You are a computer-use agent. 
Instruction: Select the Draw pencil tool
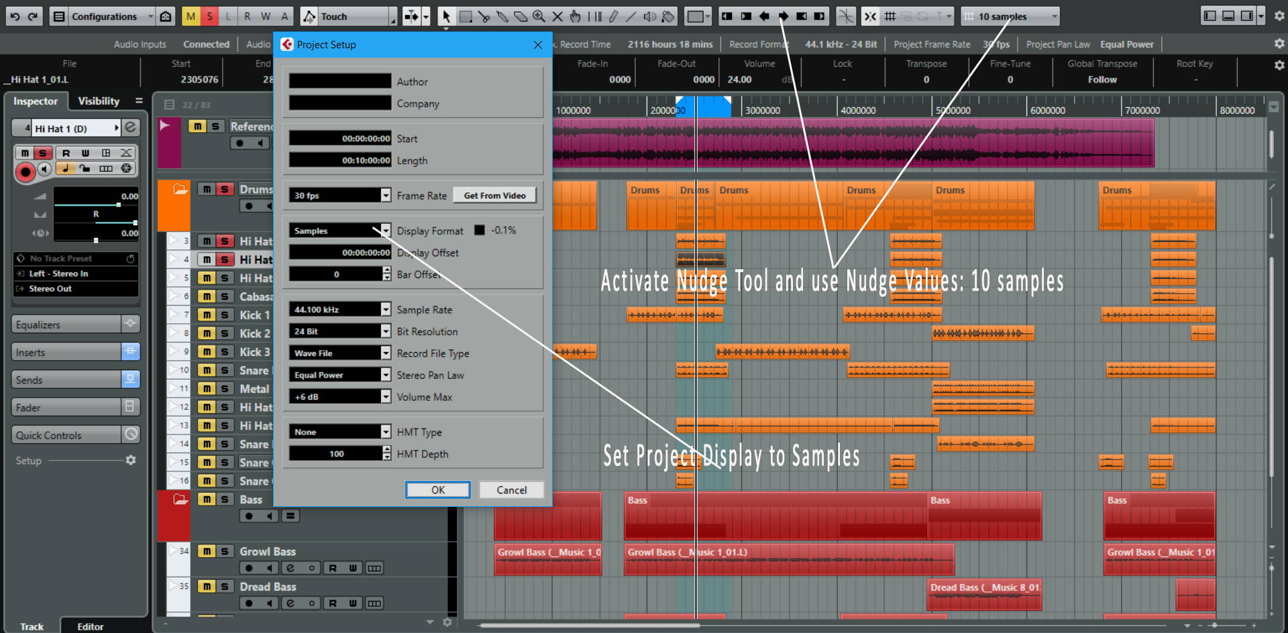coord(613,16)
